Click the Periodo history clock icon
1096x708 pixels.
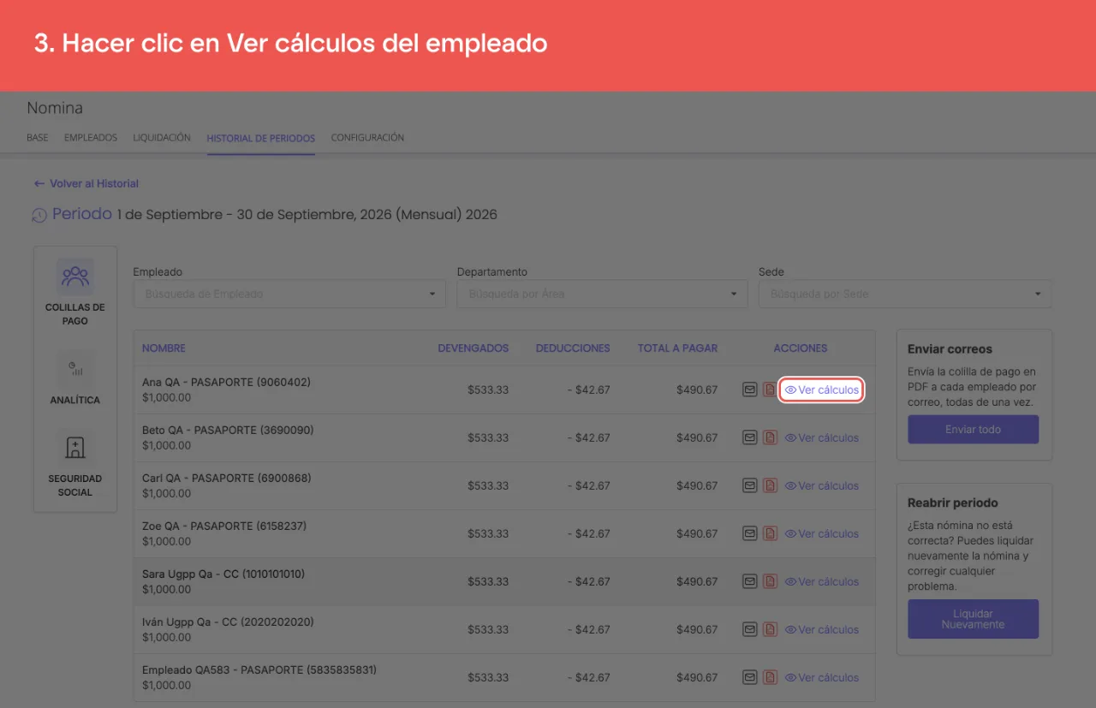click(x=39, y=215)
